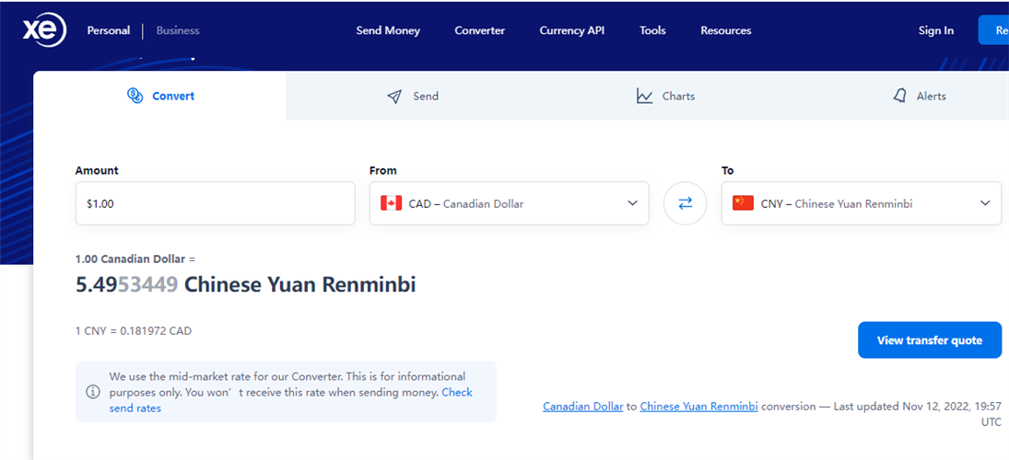Click the info icon in rate notice

[x=93, y=392]
